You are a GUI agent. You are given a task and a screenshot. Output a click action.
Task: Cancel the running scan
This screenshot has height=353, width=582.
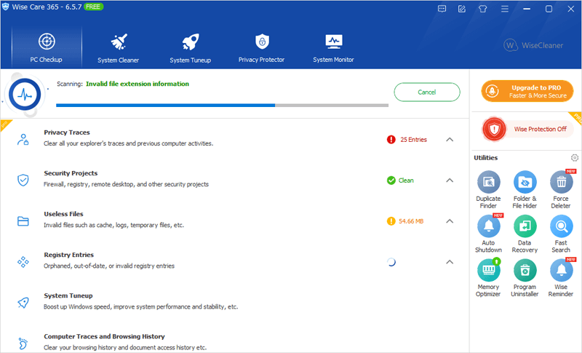pyautogui.click(x=427, y=92)
